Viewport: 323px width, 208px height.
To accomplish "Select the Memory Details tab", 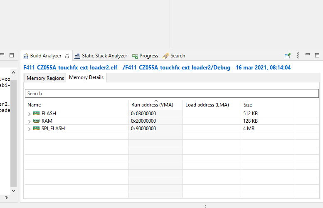I will [x=86, y=77].
